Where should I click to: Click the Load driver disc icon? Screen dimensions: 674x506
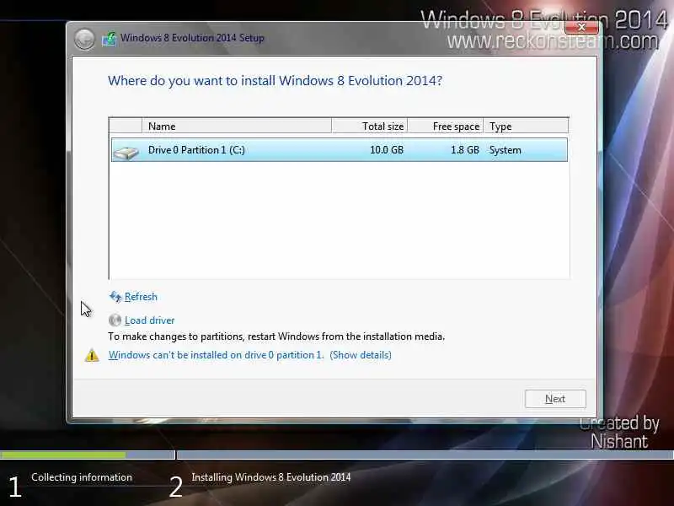point(115,320)
